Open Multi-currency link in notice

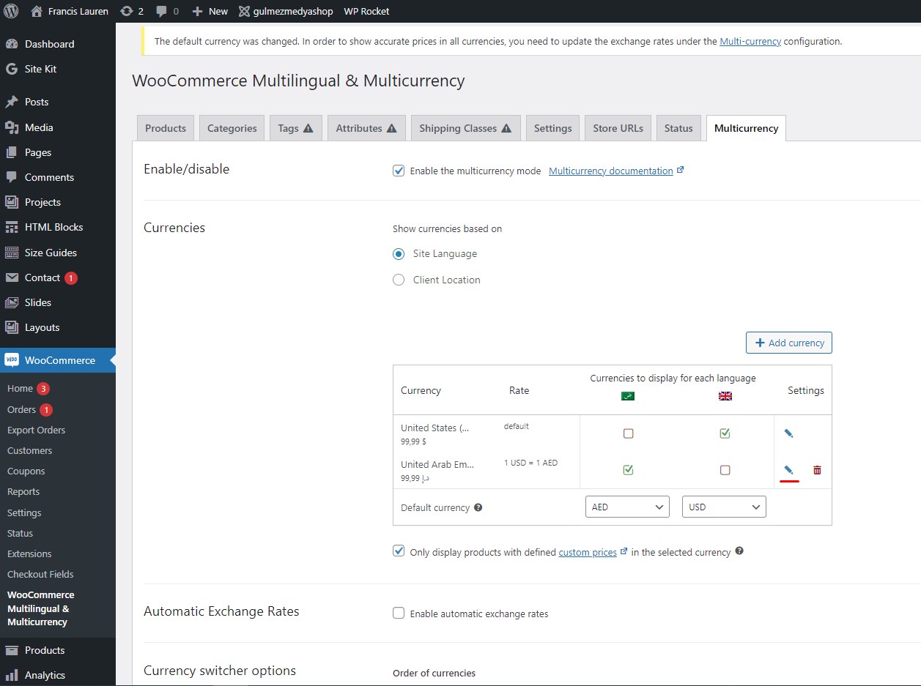750,42
